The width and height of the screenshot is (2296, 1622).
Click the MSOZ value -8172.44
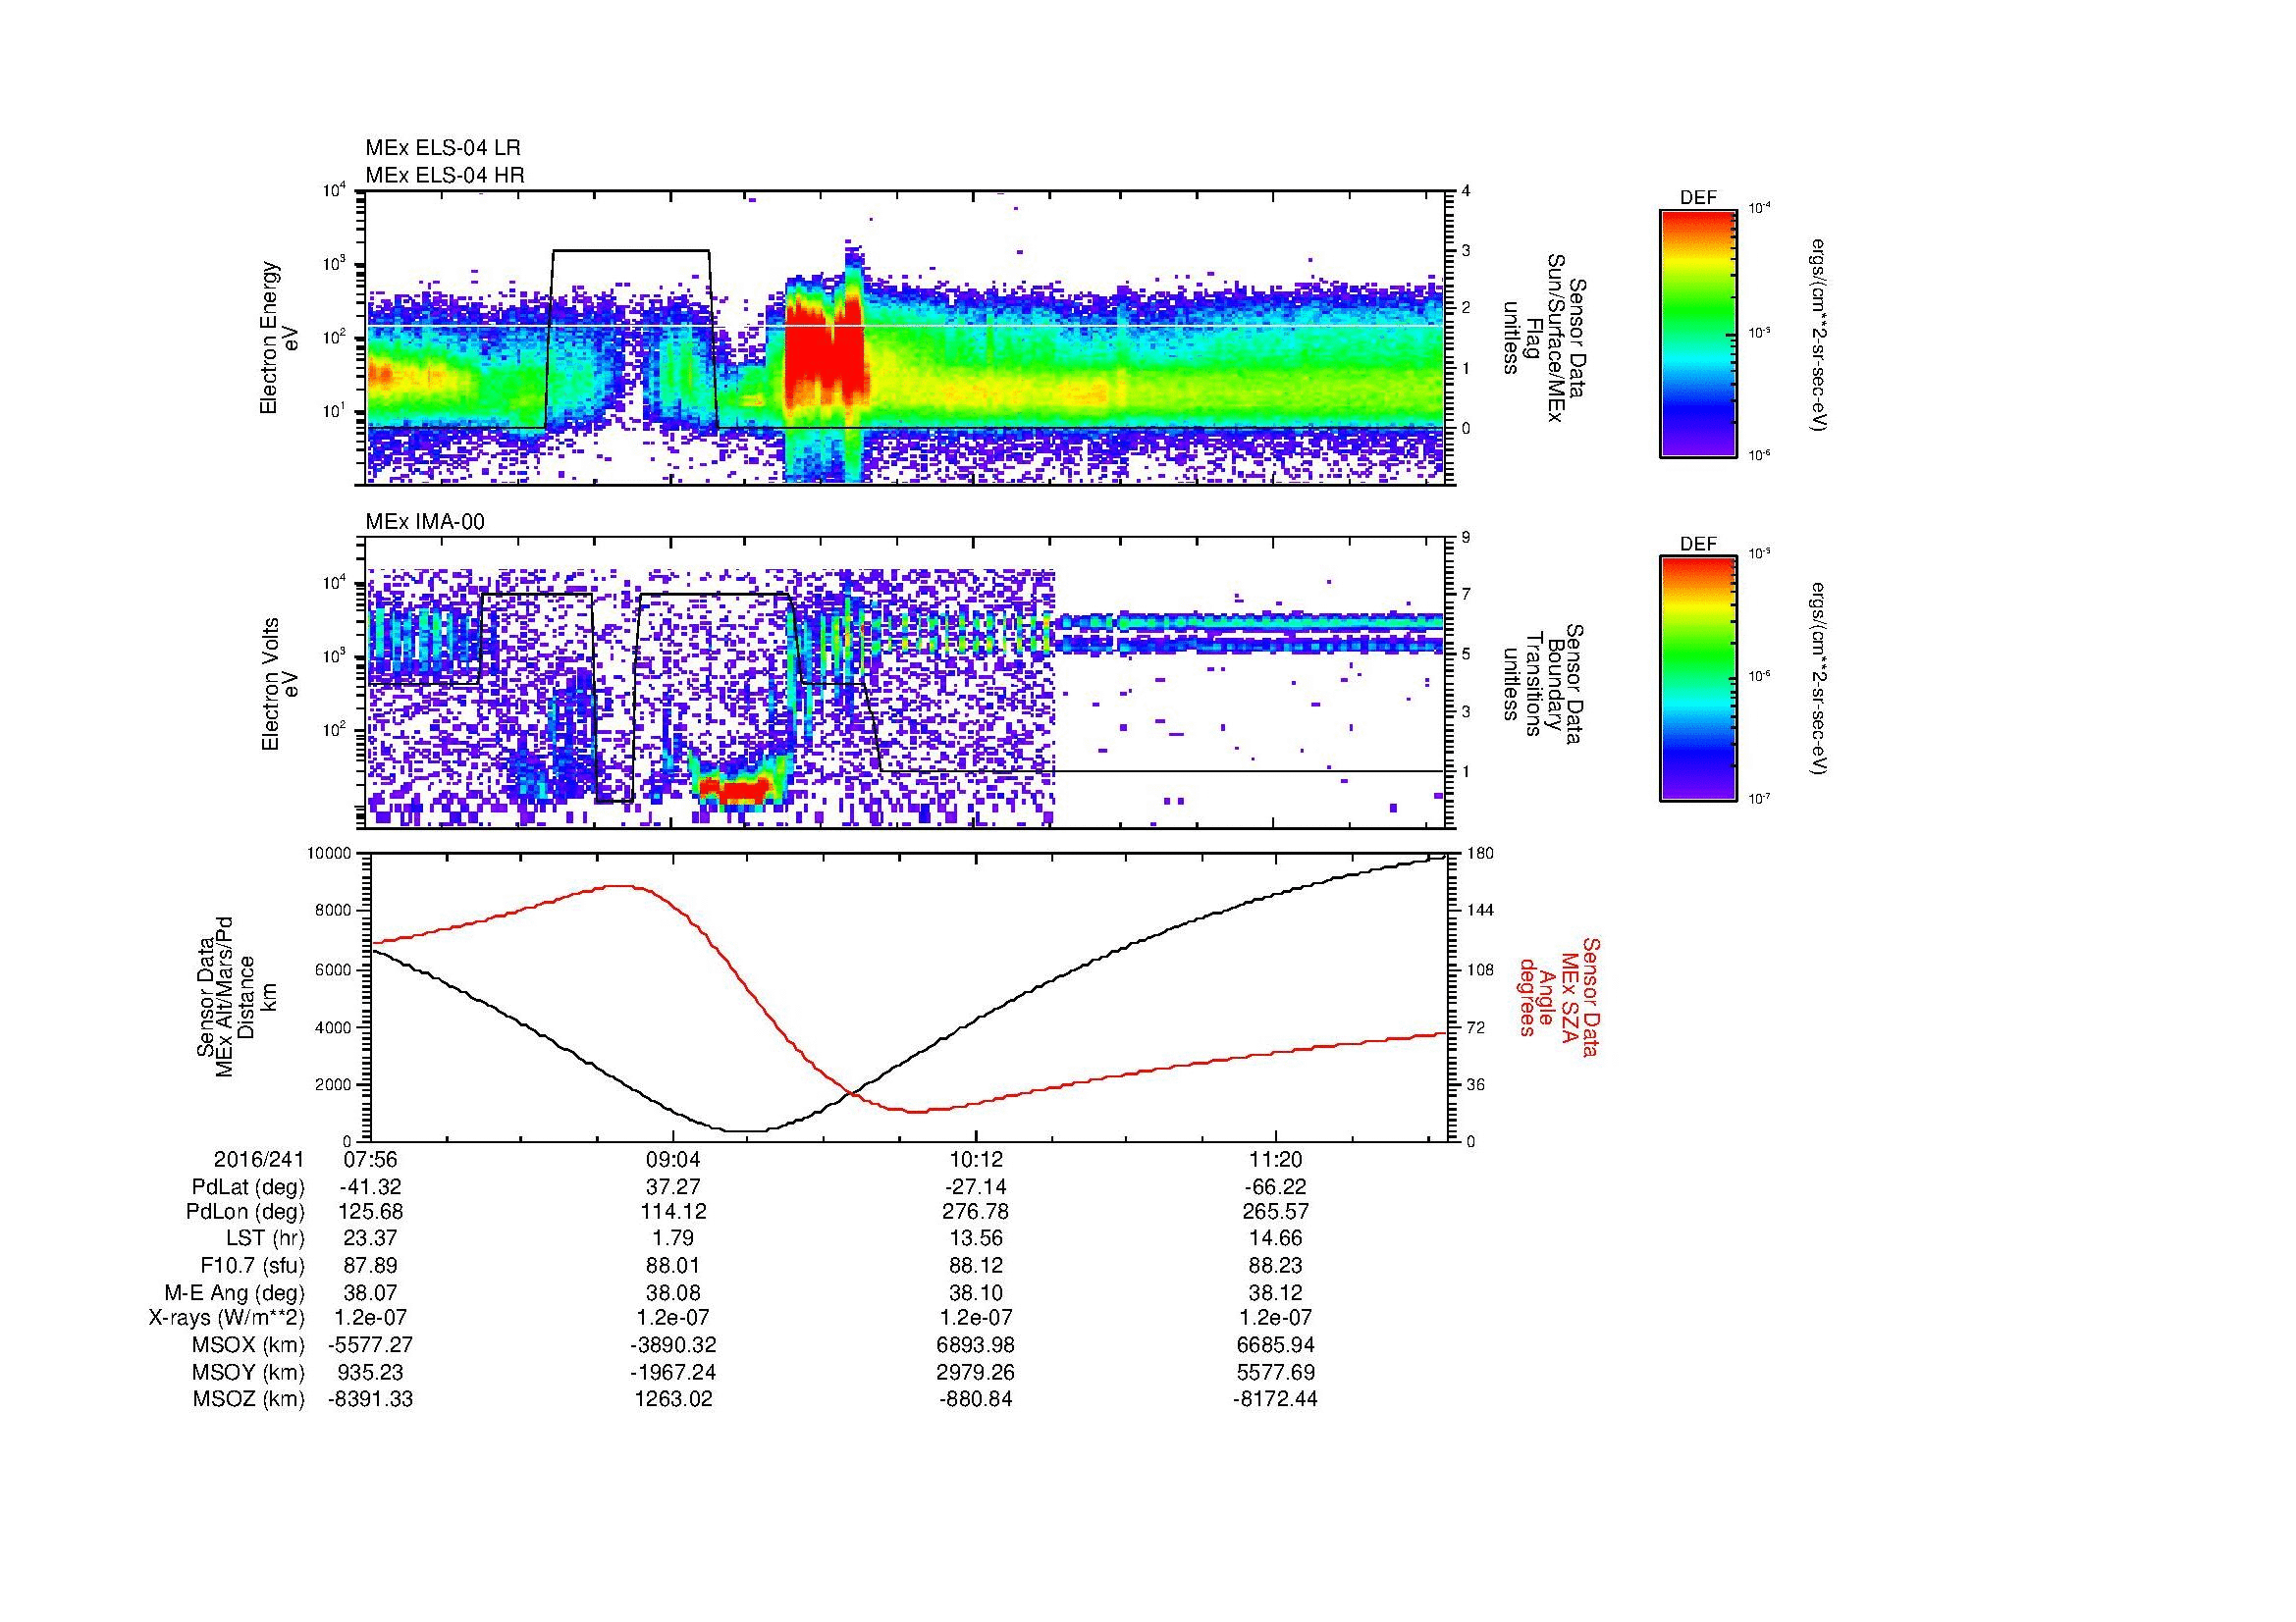1276,1399
